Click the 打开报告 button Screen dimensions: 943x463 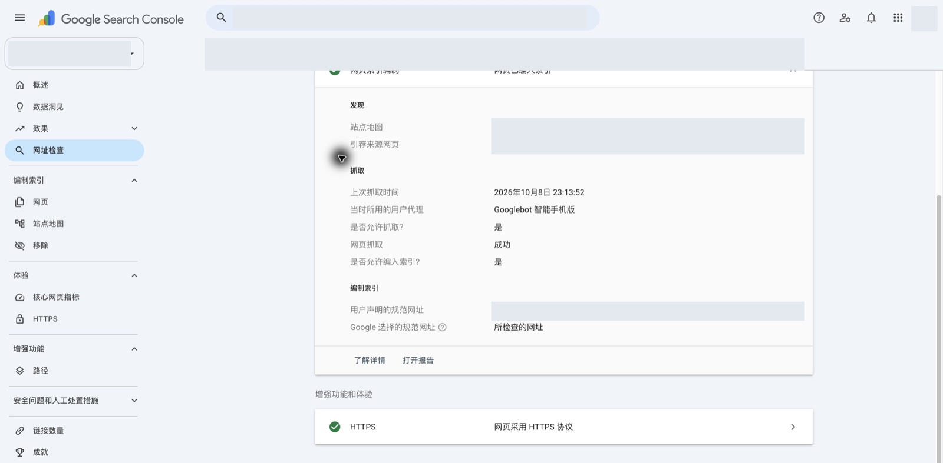point(418,360)
